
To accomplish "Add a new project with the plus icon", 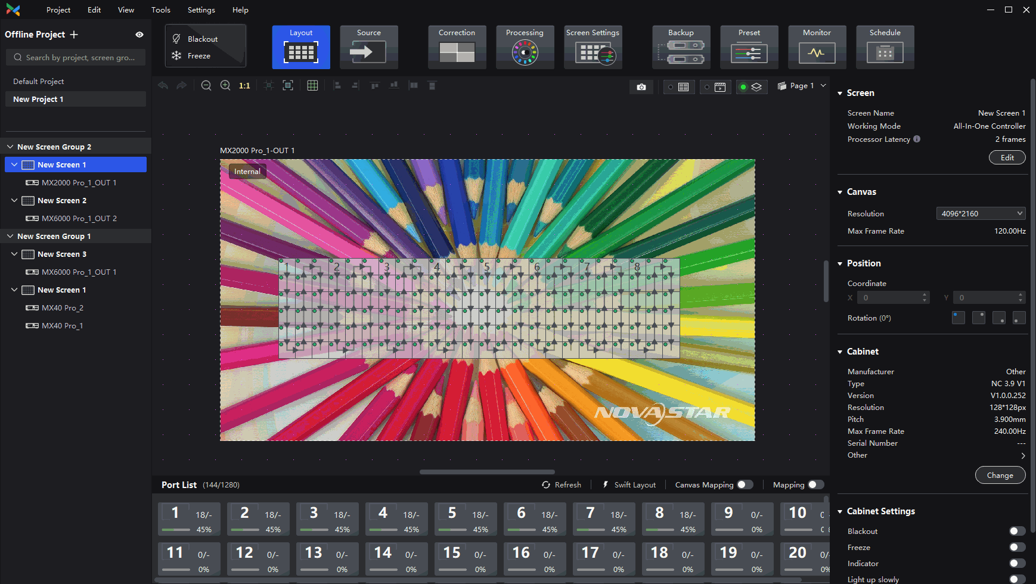I will [x=74, y=35].
